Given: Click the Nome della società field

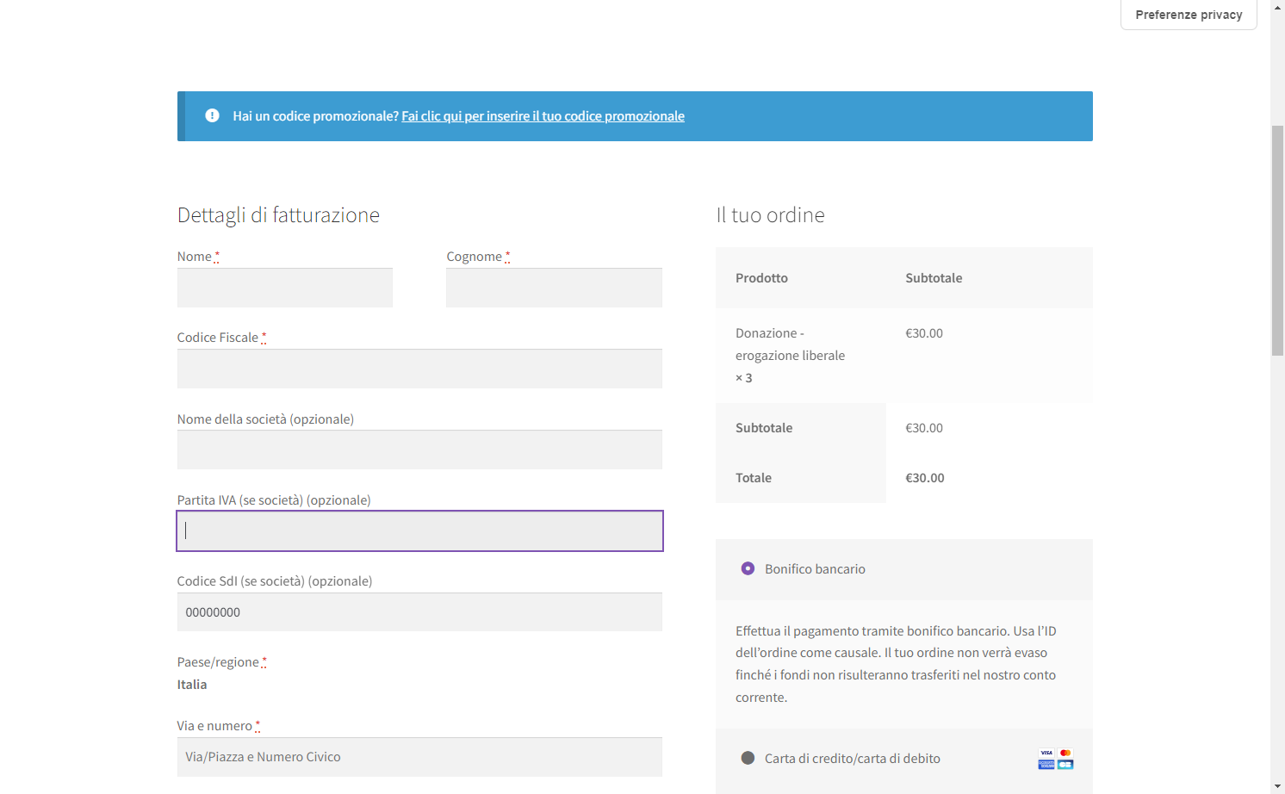Looking at the screenshot, I should pos(419,450).
